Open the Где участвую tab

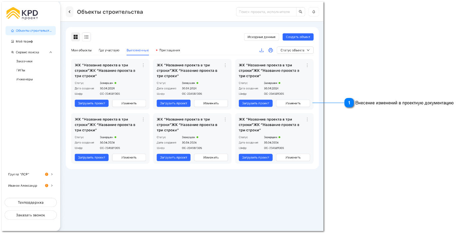point(109,50)
